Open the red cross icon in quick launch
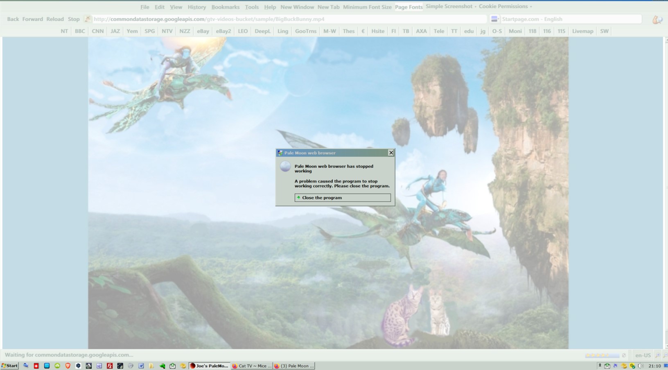 point(36,366)
